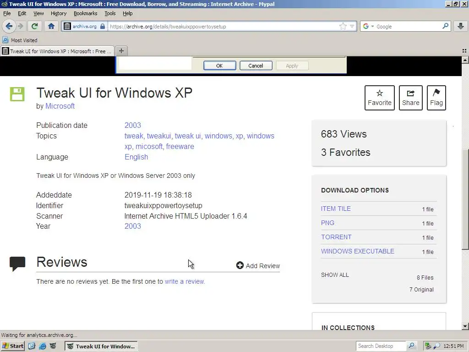469x352 pixels.
Task: Click the page scrollbar up arrow
Action: [465, 60]
